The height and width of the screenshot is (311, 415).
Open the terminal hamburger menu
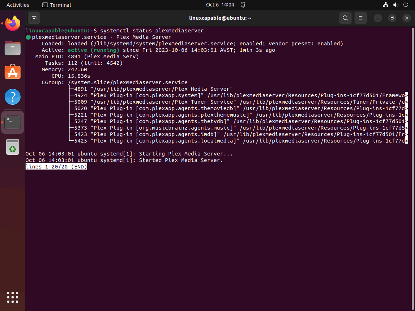point(360,18)
